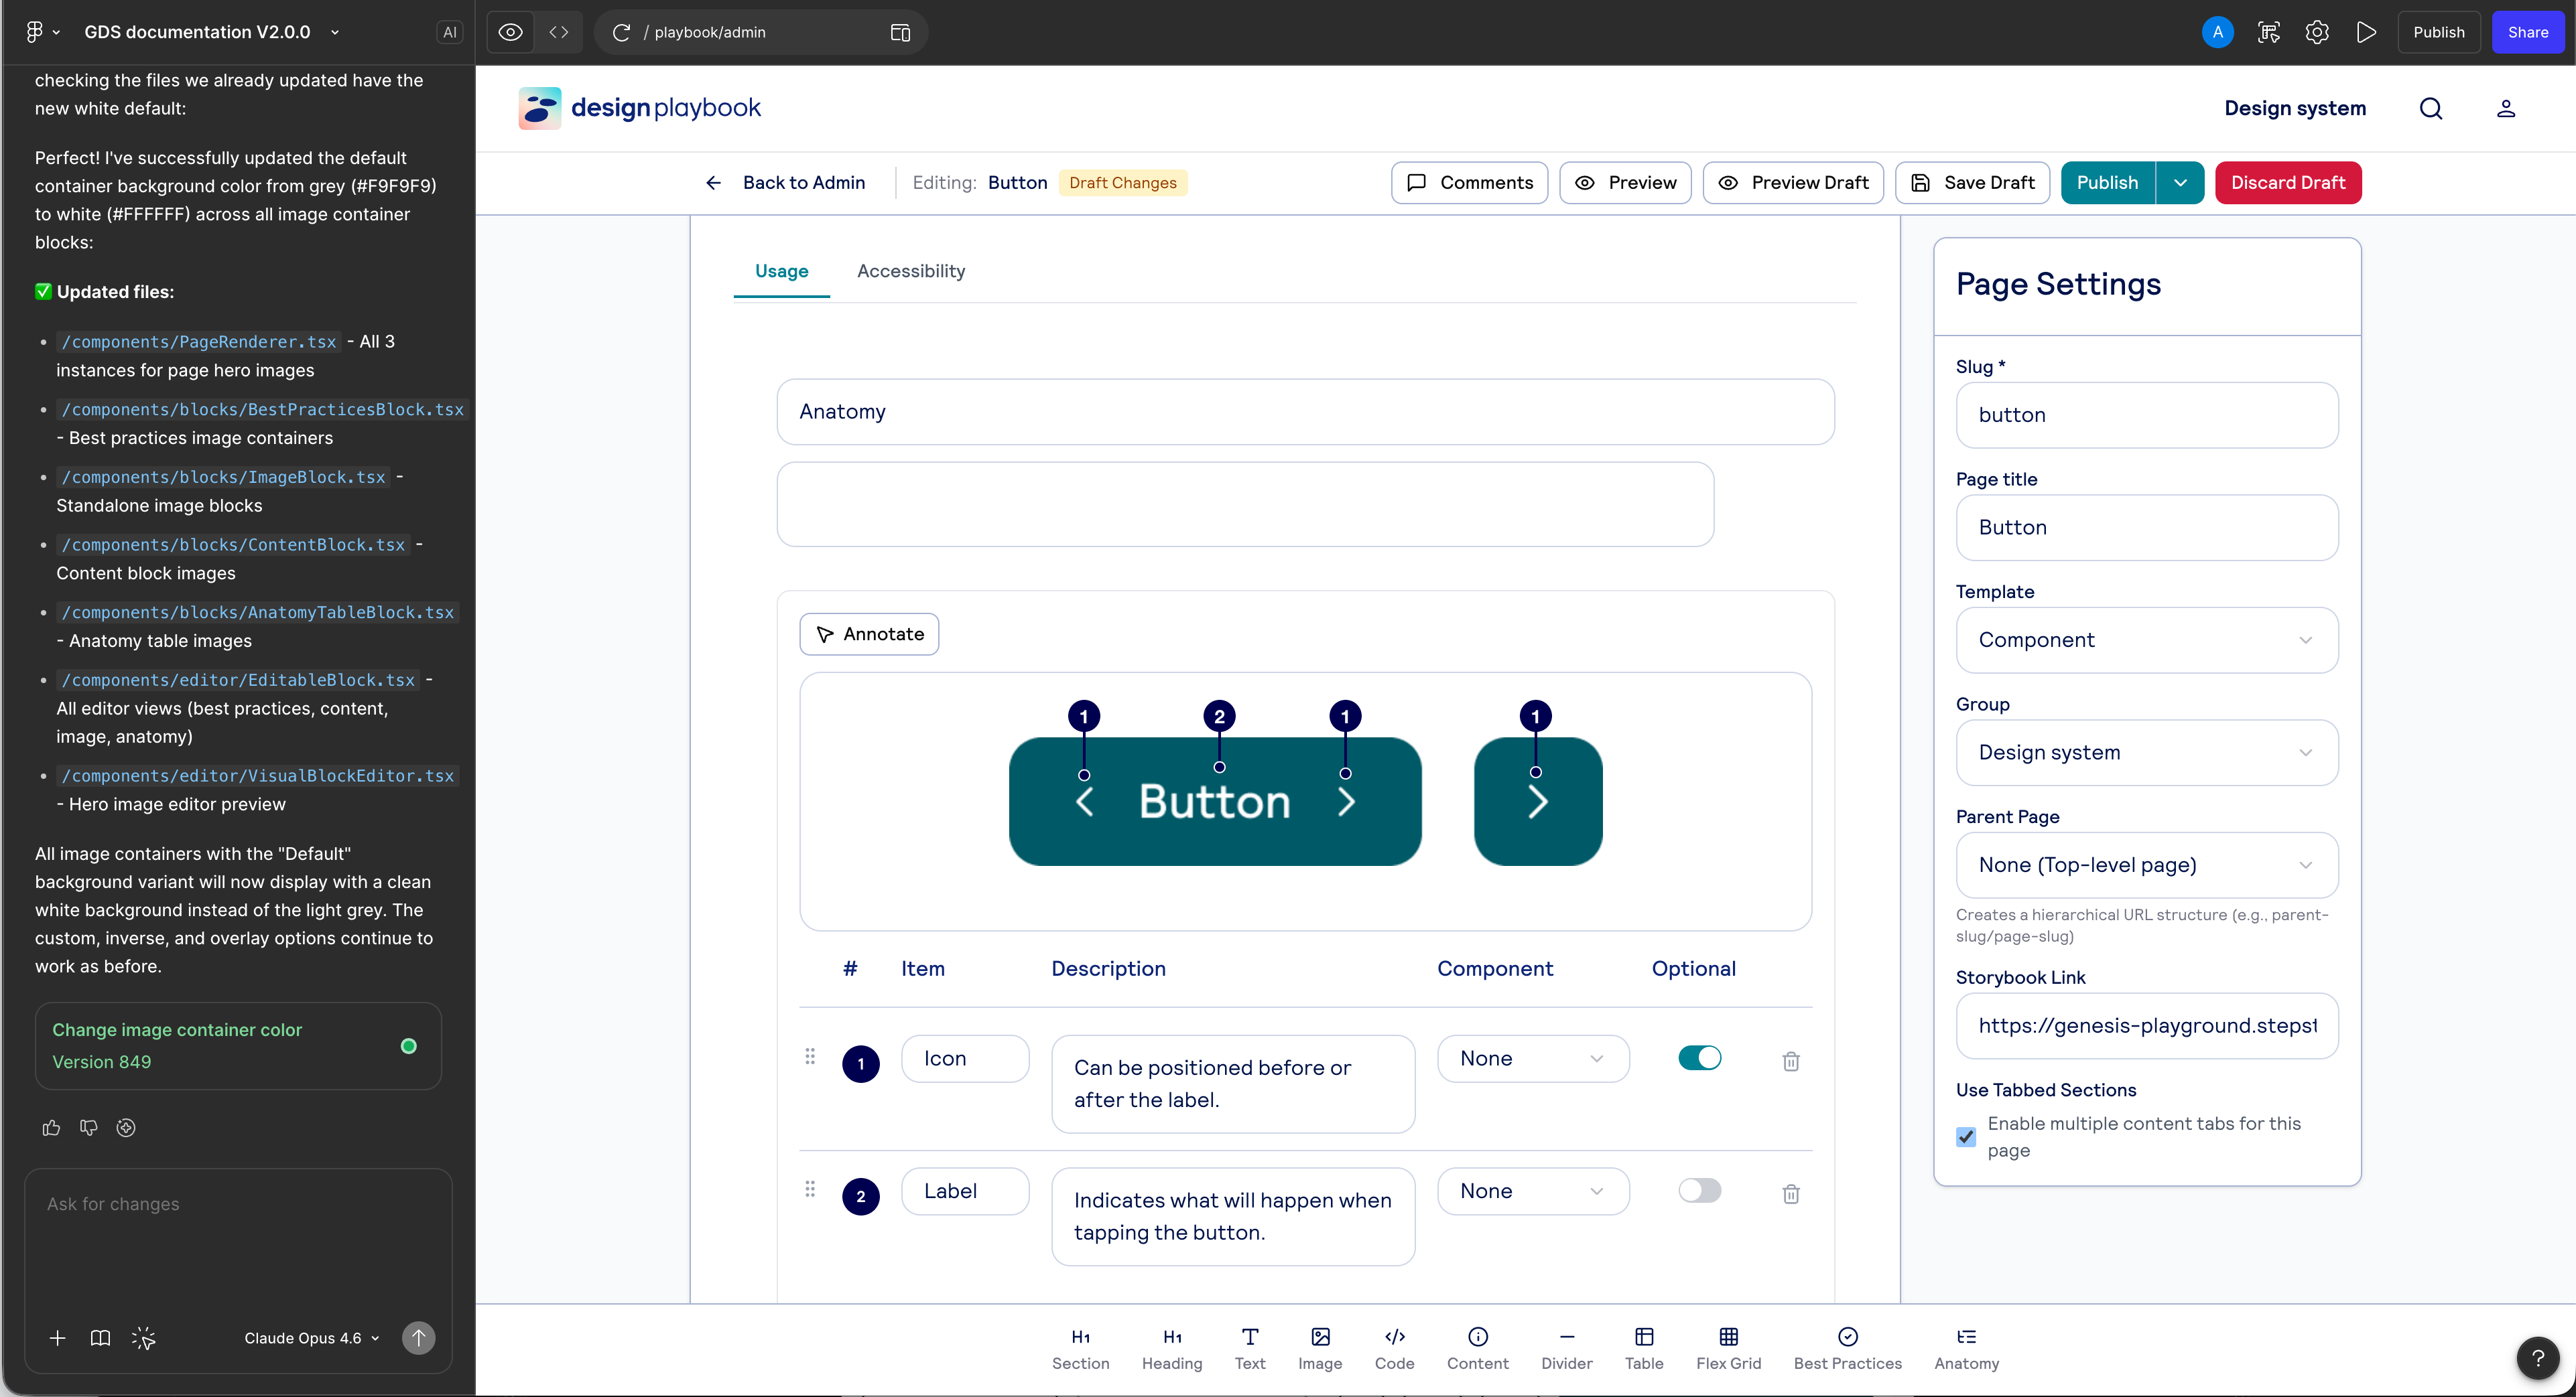This screenshot has height=1397, width=2576.
Task: Click Preview Draft button
Action: click(1792, 183)
